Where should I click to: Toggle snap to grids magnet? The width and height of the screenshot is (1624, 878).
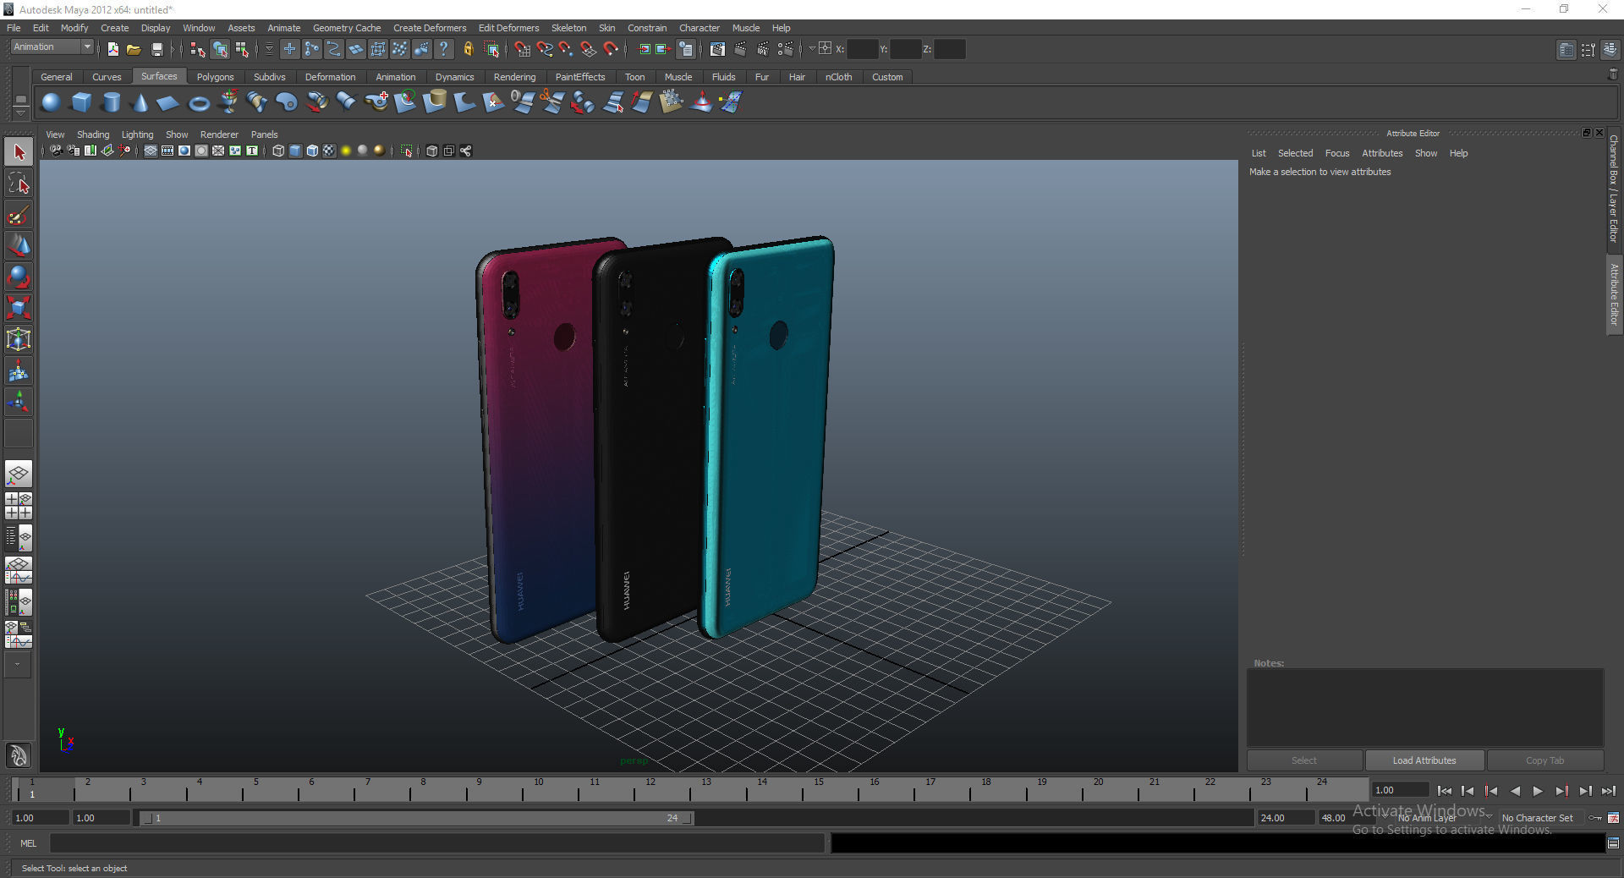[523, 49]
